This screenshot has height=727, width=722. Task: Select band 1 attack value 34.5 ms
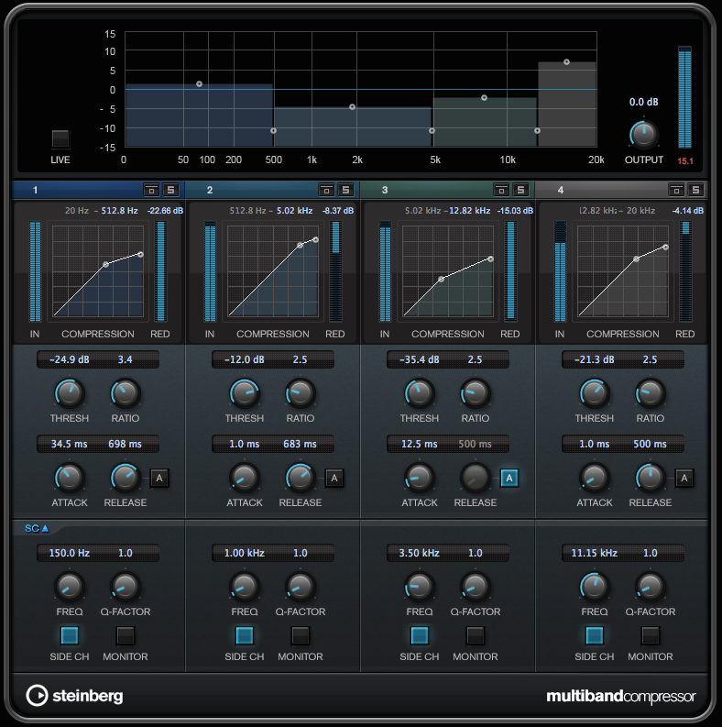[69, 444]
